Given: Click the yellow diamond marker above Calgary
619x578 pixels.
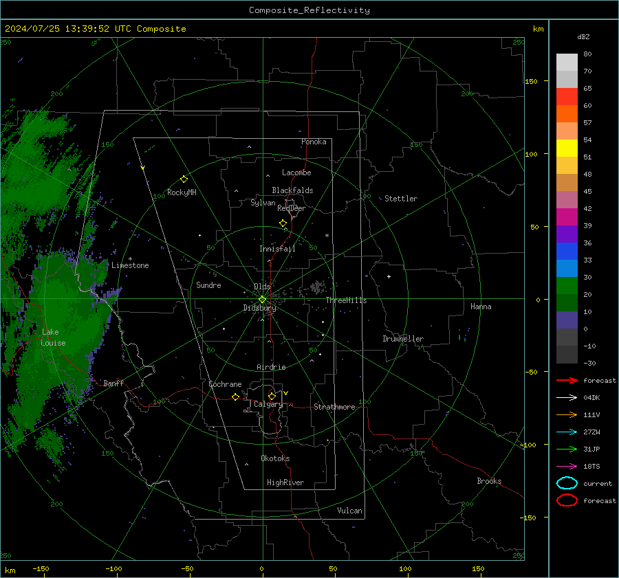Looking at the screenshot, I should coord(272,396).
